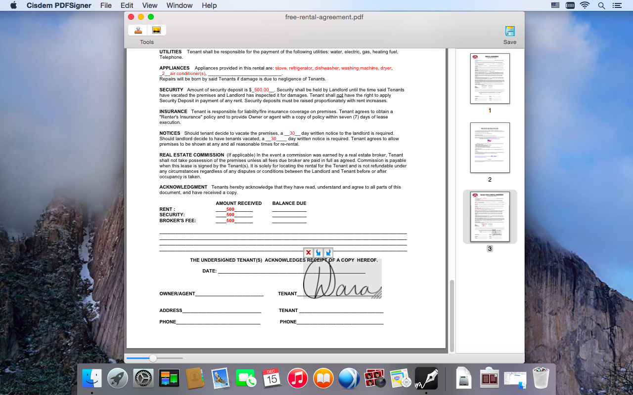
Task: Click the rightmost blue arrow above the signature
Action: 327,252
